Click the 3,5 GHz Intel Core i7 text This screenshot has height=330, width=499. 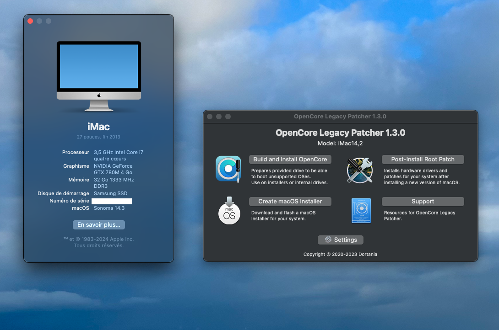point(119,153)
